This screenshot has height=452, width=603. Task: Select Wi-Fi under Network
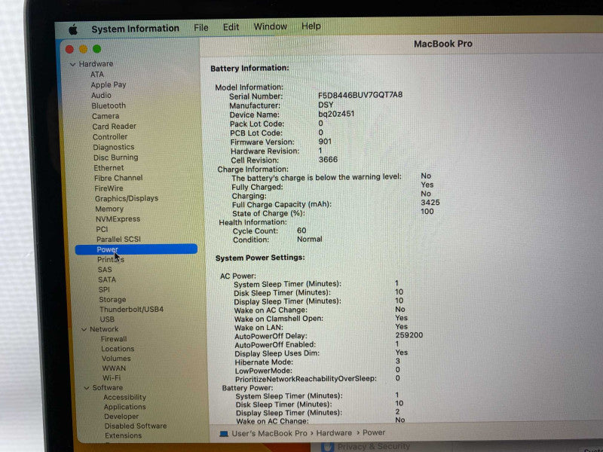(x=112, y=378)
